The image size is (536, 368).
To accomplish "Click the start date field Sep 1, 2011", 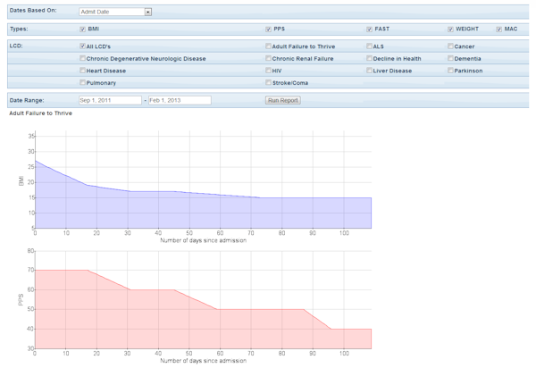I will click(x=110, y=100).
